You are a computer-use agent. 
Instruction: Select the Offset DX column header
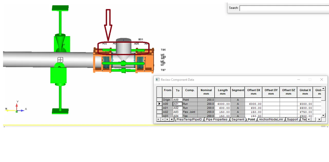point(254,92)
